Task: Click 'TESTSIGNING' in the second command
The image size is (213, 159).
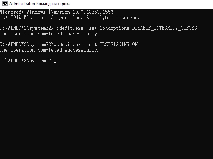Action: click(x=113, y=44)
